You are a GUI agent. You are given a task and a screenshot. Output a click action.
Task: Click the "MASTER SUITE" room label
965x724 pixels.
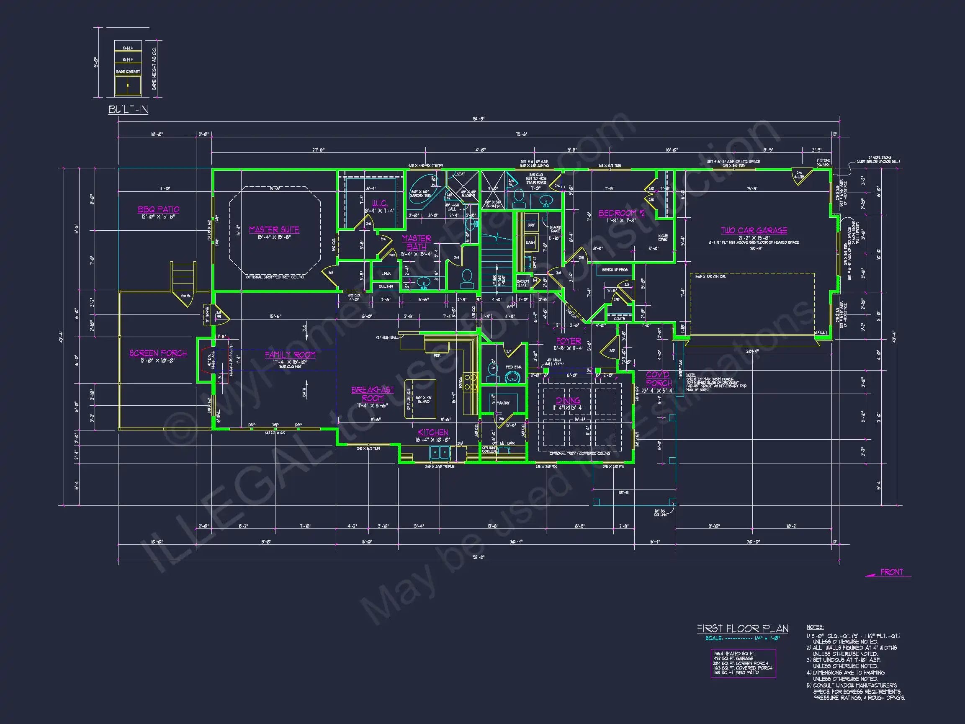(x=274, y=229)
